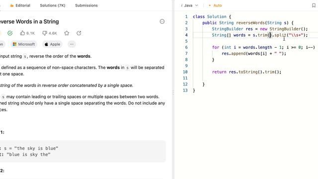
Task: Click the Reverse Words in a String title
Action: (29, 21)
